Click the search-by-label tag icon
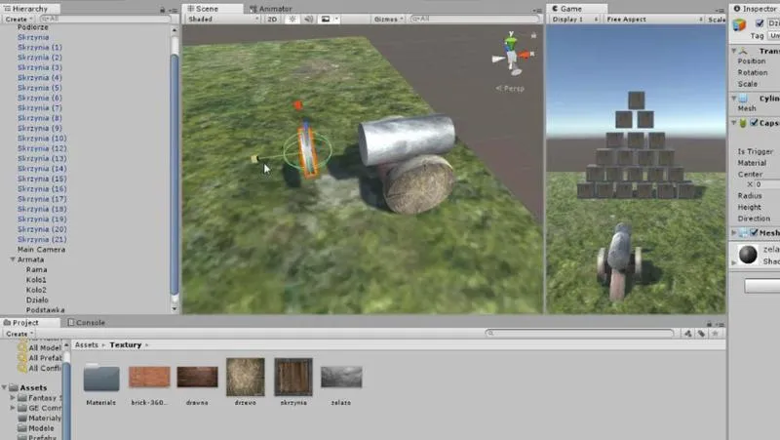The width and height of the screenshot is (780, 440). (x=700, y=333)
